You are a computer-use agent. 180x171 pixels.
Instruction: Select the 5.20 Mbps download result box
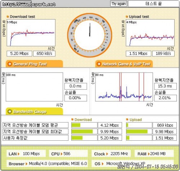[19, 53]
